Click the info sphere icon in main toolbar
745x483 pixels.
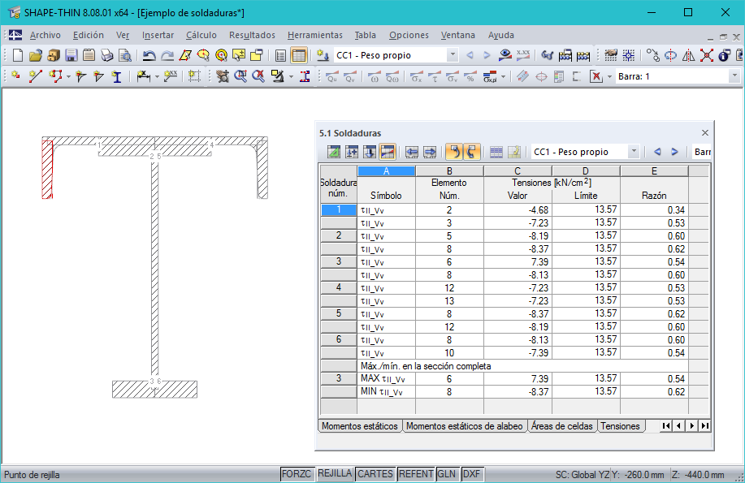click(x=724, y=55)
